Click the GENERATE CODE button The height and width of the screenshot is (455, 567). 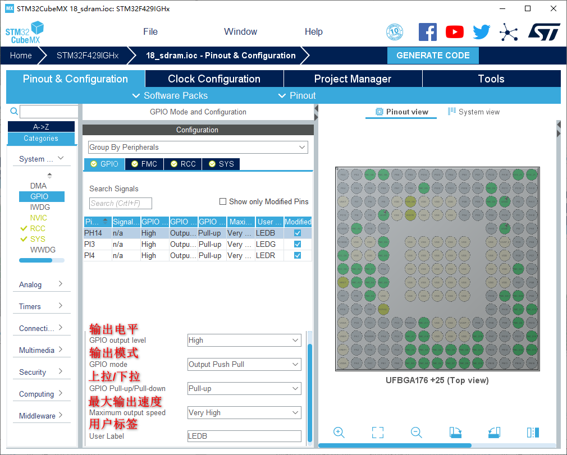[x=433, y=56]
